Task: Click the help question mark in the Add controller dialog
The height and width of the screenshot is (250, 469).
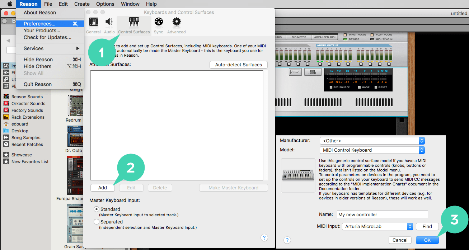Action: 287,240
